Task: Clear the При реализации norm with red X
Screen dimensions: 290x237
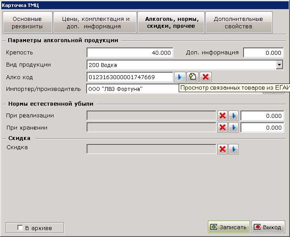Action: (x=223, y=116)
